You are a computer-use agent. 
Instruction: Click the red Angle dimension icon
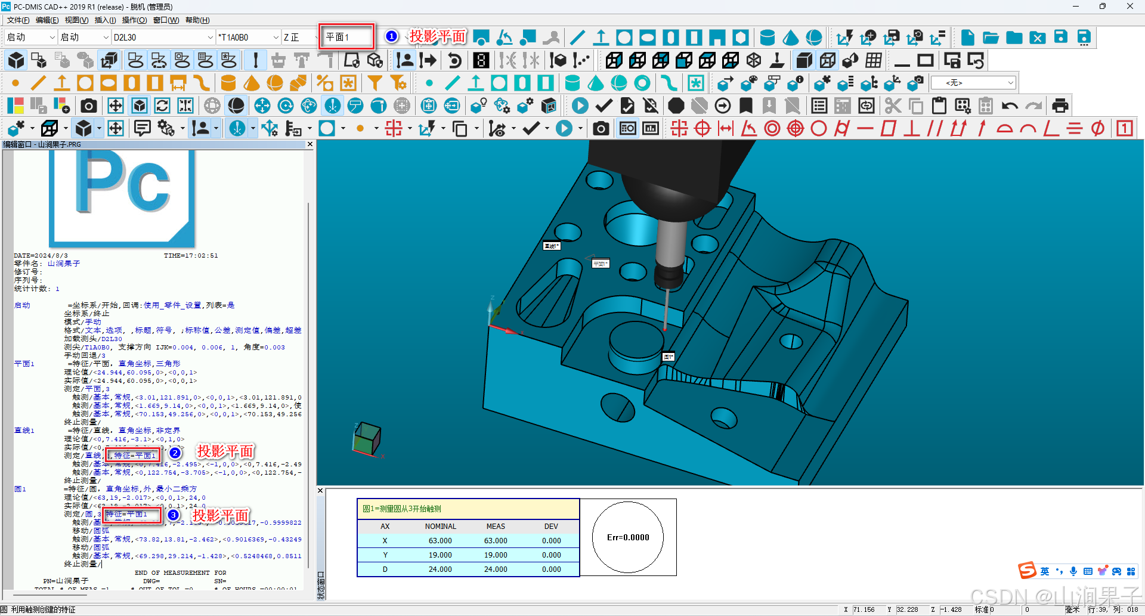[x=749, y=128]
